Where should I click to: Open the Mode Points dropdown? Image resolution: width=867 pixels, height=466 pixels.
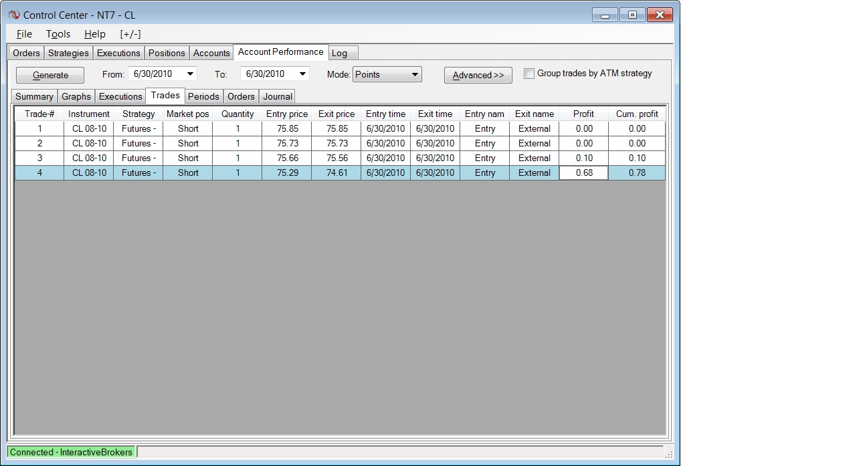pos(387,74)
